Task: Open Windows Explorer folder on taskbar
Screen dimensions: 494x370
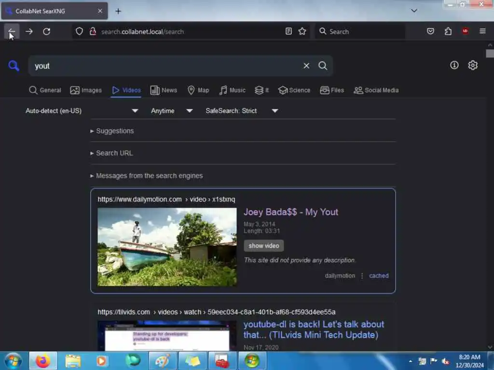Action: pos(73,361)
